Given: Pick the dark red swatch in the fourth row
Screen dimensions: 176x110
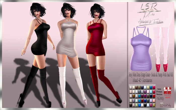Looking at the screenshot, I should point(142,101).
